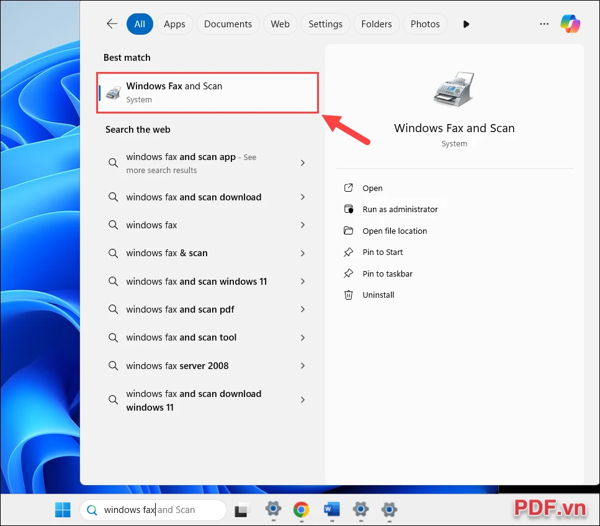Click the Open action icon
Image resolution: width=600 pixels, height=526 pixels.
coord(348,188)
